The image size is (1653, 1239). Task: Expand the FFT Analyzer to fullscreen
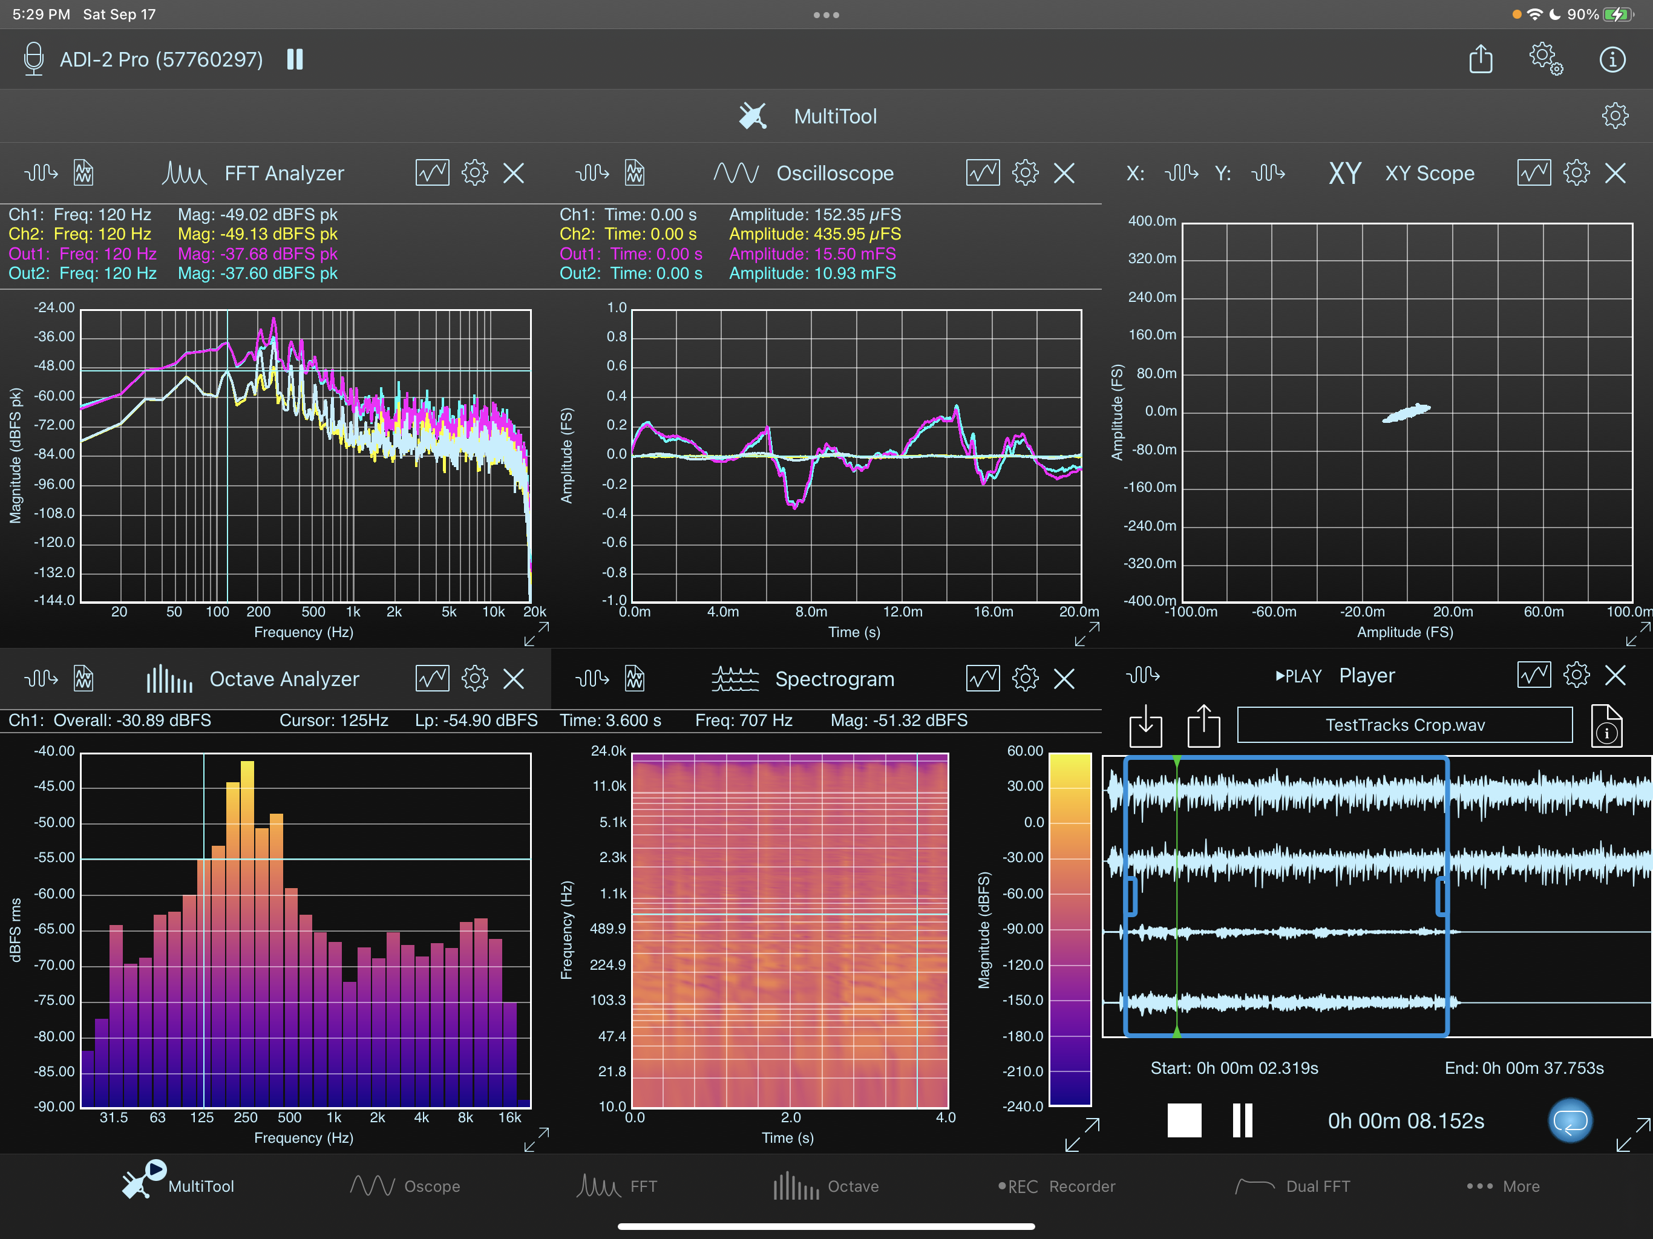click(537, 635)
